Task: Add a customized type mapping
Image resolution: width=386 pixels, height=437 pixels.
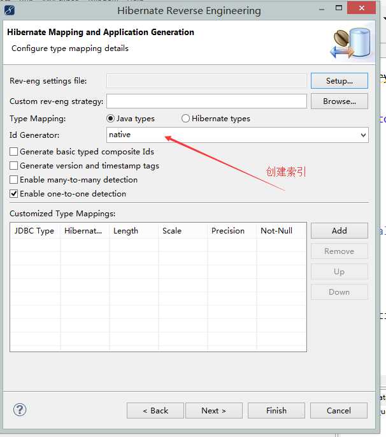Action: (x=340, y=230)
